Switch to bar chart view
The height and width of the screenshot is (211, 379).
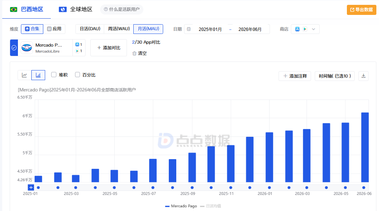(x=38, y=75)
